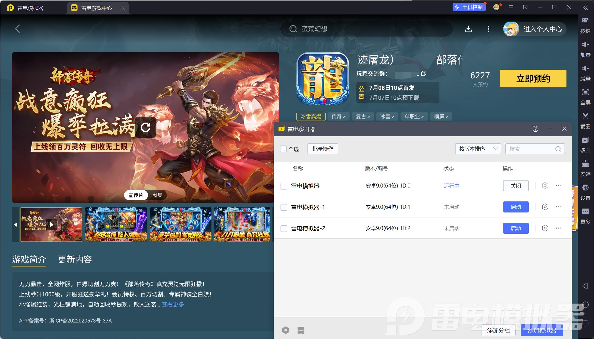Screen dimensions: 594x339
Task: Open keyboard mapping (按键) tool
Action: pyautogui.click(x=585, y=21)
